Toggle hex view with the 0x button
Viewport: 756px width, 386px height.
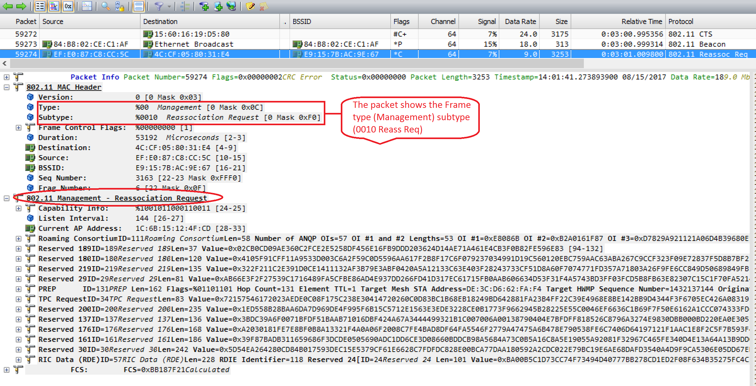point(68,6)
